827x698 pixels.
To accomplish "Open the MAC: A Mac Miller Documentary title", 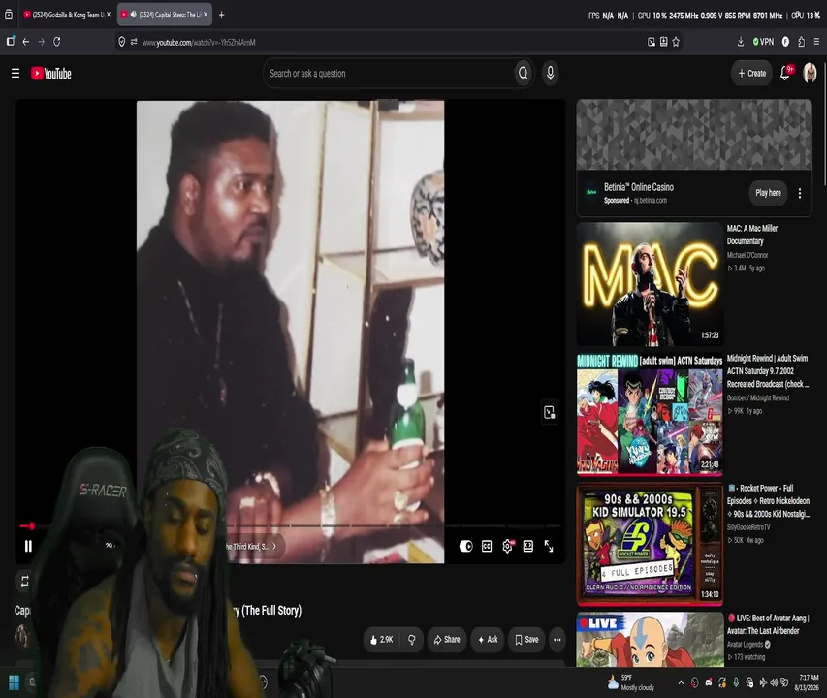I will pos(752,235).
